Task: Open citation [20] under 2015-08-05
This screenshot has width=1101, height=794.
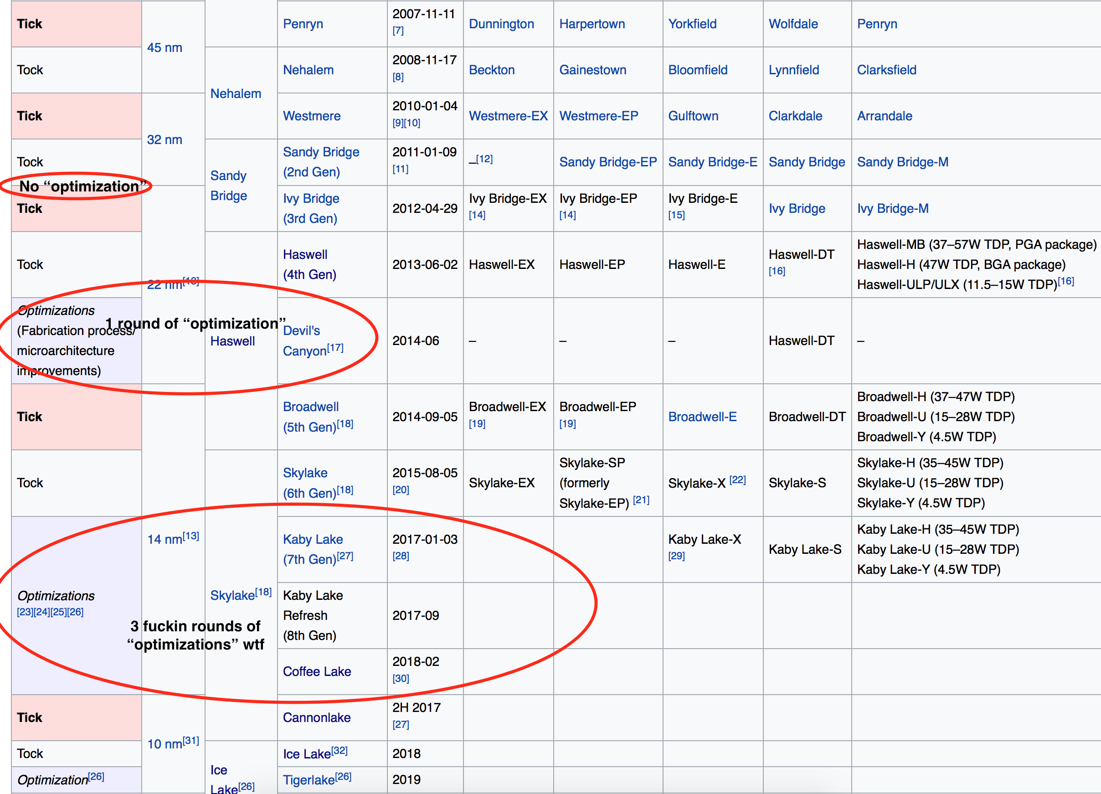Action: tap(401, 490)
